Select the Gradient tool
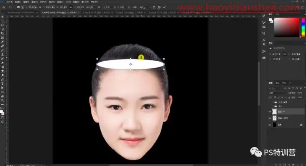306x166 pixels. pyautogui.click(x=2, y=67)
